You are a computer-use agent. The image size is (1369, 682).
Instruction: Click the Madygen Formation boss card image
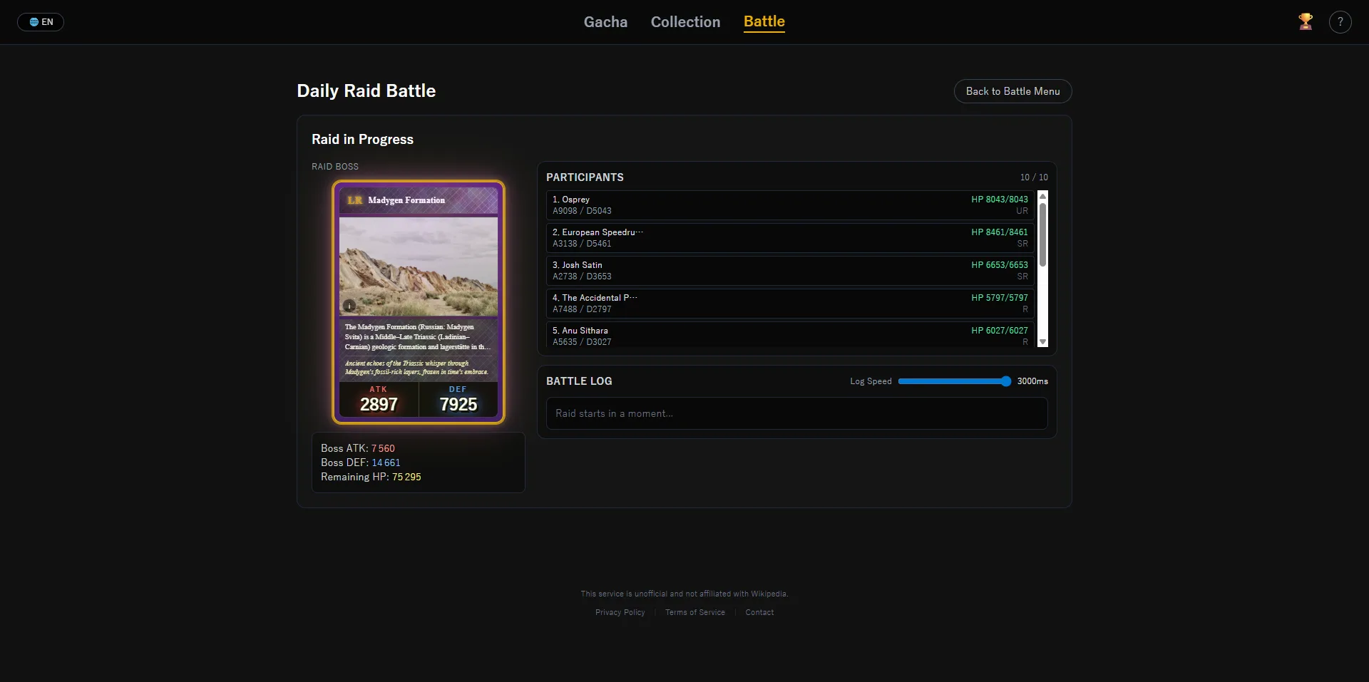pos(419,266)
